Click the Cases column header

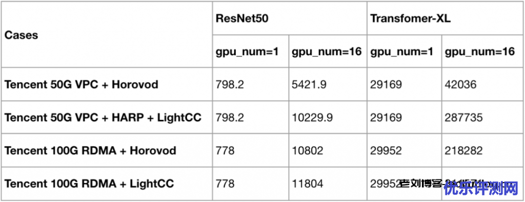(x=22, y=35)
